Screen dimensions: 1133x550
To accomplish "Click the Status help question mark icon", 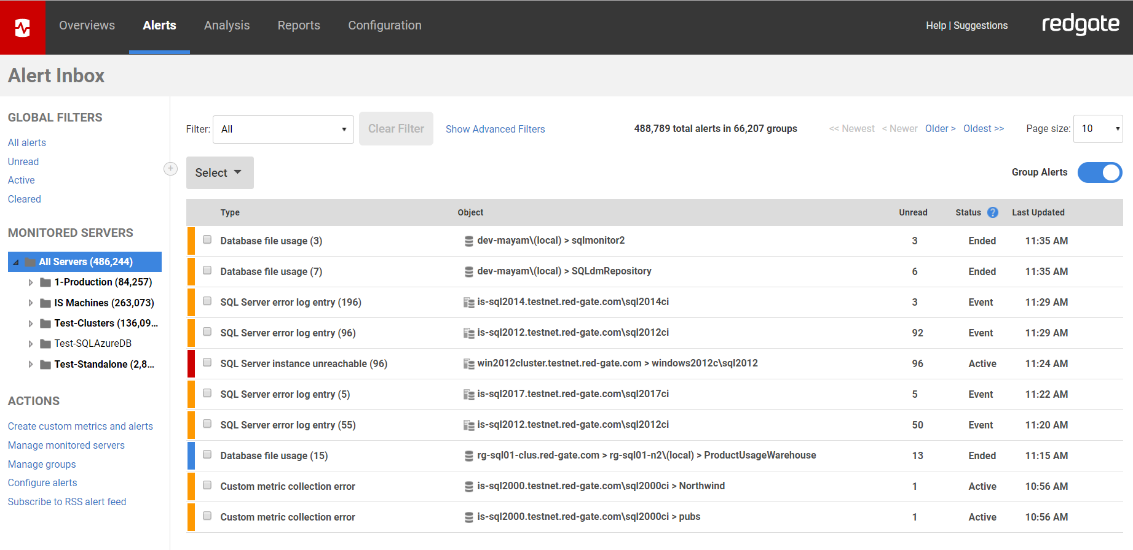I will 993,212.
